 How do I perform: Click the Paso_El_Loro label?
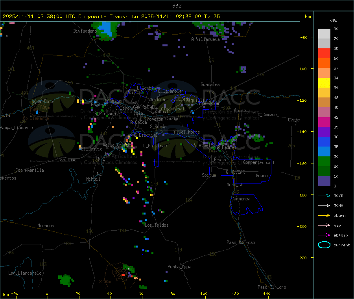click(x=272, y=287)
